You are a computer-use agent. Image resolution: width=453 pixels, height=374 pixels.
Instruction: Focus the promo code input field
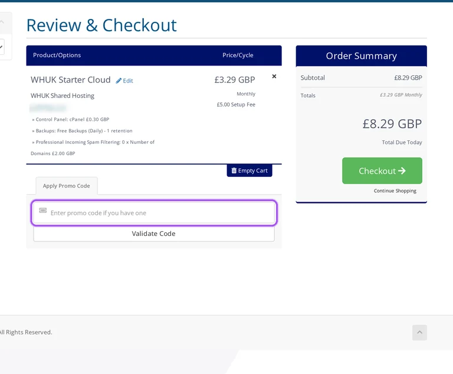pyautogui.click(x=154, y=213)
